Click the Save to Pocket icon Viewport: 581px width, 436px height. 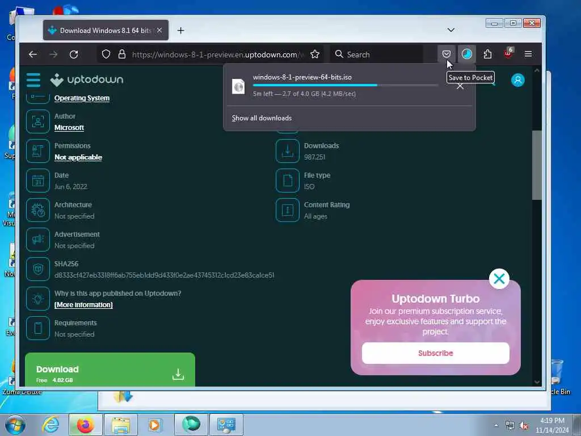447,54
